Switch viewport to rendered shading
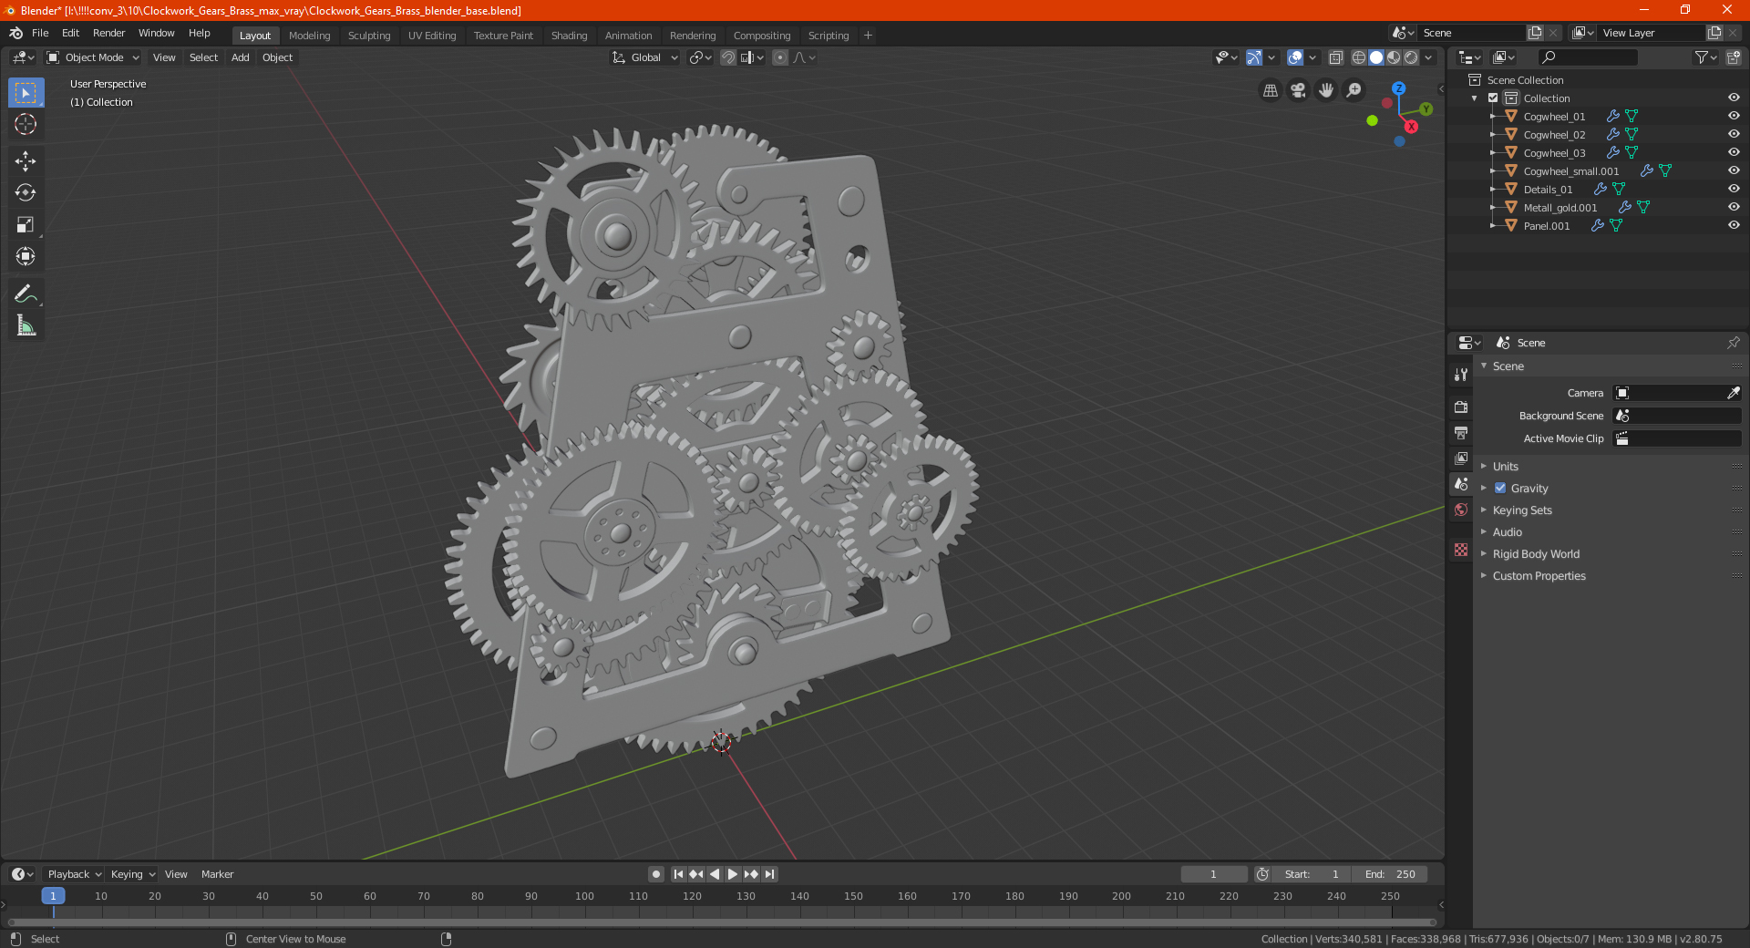This screenshot has height=948, width=1750. [1411, 57]
